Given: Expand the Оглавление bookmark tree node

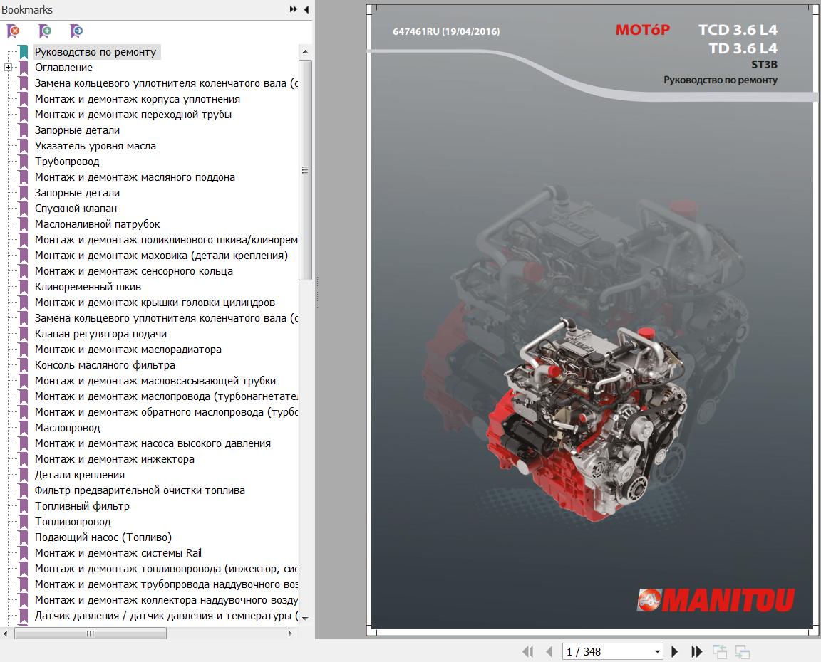Looking at the screenshot, I should (8, 68).
